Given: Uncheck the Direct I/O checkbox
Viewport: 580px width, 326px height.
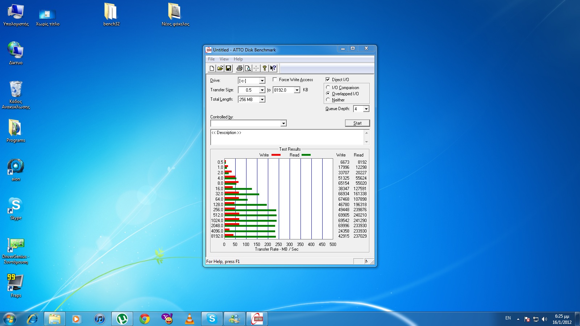Looking at the screenshot, I should pyautogui.click(x=328, y=79).
